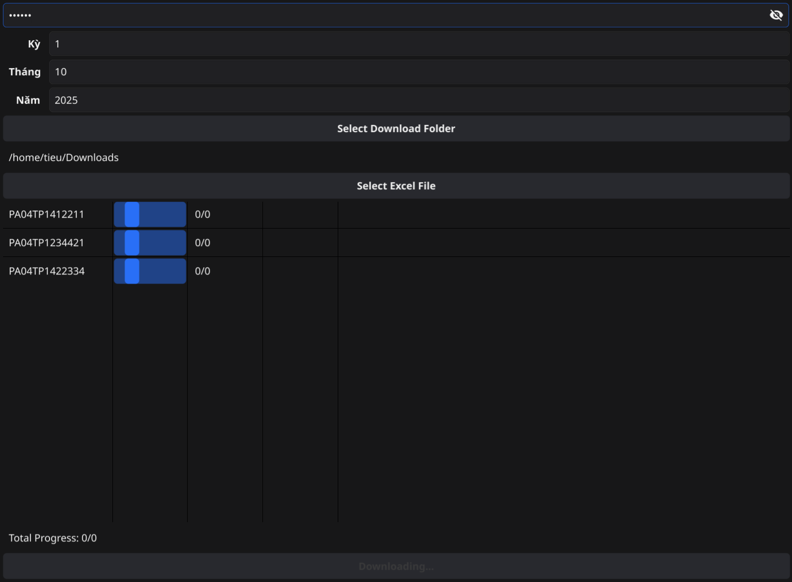Screen dimensions: 792x582
Task: Select the row PA04TP1422334
Action: (x=46, y=271)
